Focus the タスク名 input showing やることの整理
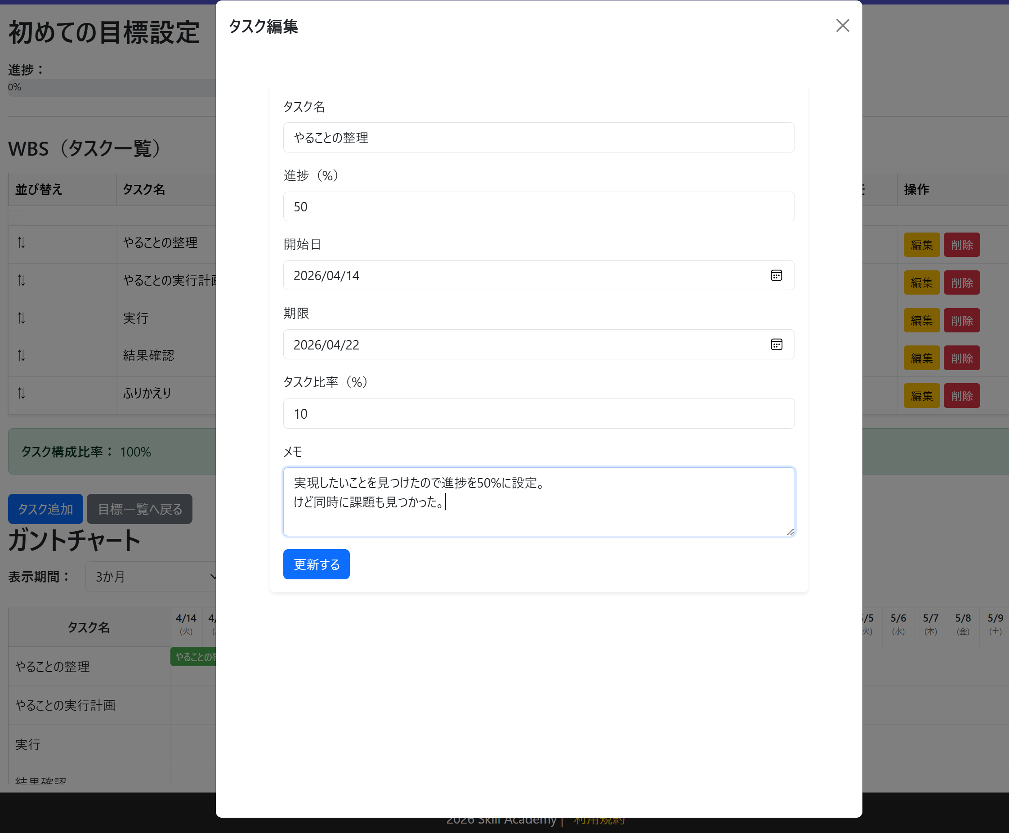 [538, 137]
